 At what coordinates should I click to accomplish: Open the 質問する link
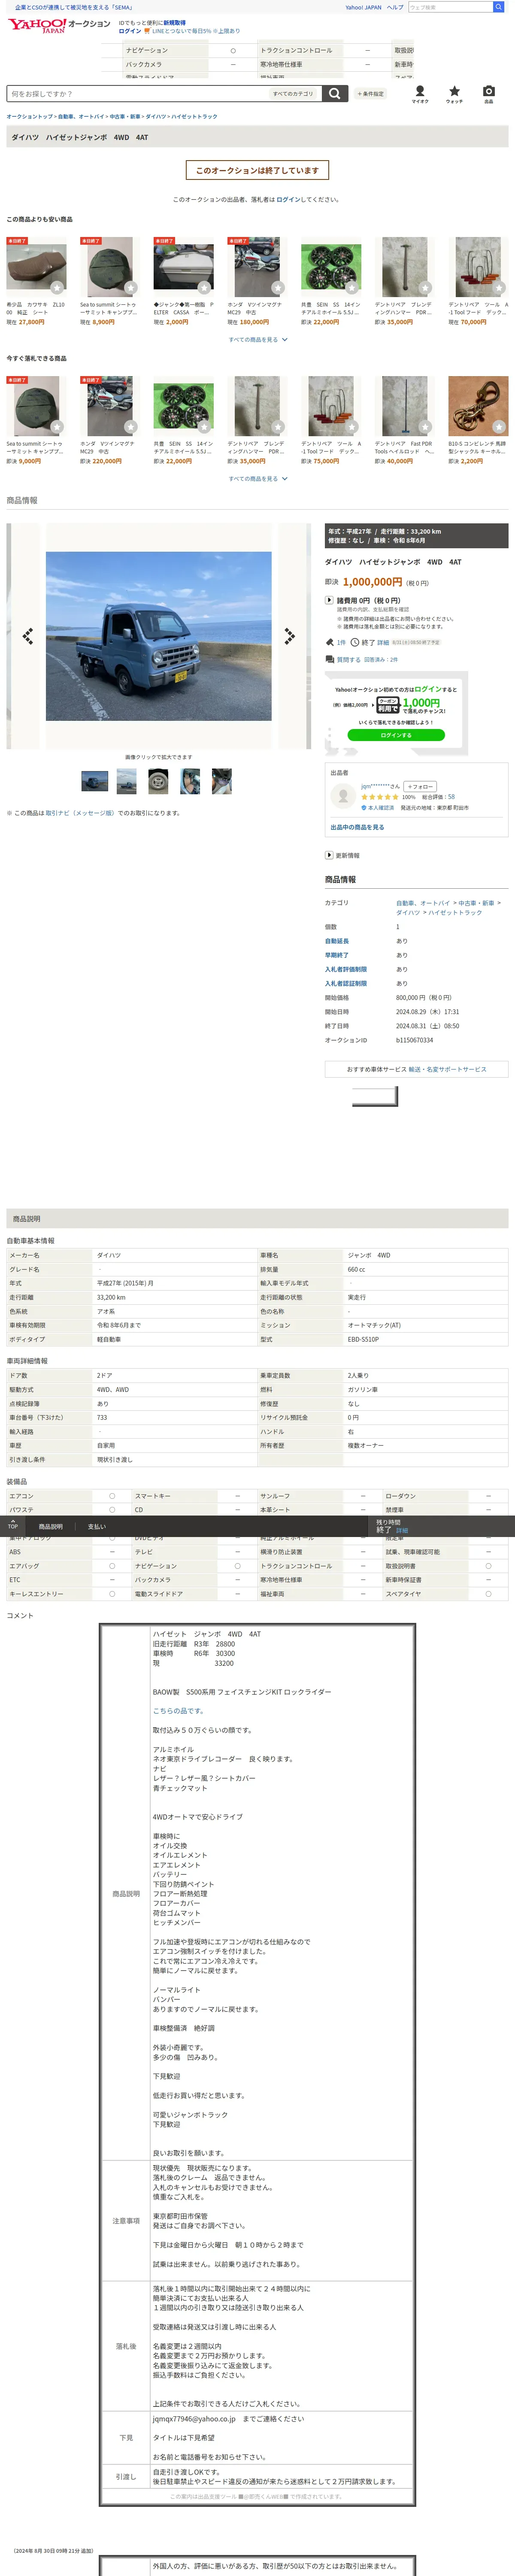point(348,660)
